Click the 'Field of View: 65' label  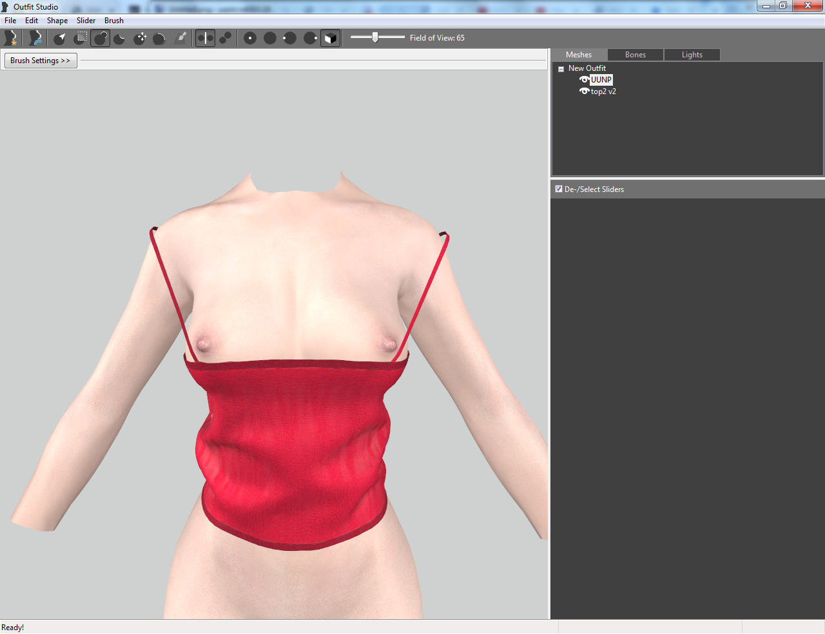click(x=437, y=38)
